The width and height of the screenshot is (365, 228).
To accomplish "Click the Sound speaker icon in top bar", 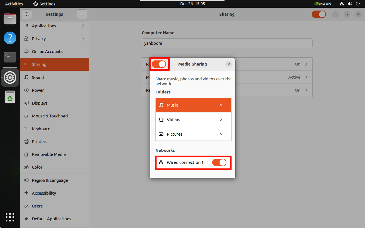I will (350, 4).
